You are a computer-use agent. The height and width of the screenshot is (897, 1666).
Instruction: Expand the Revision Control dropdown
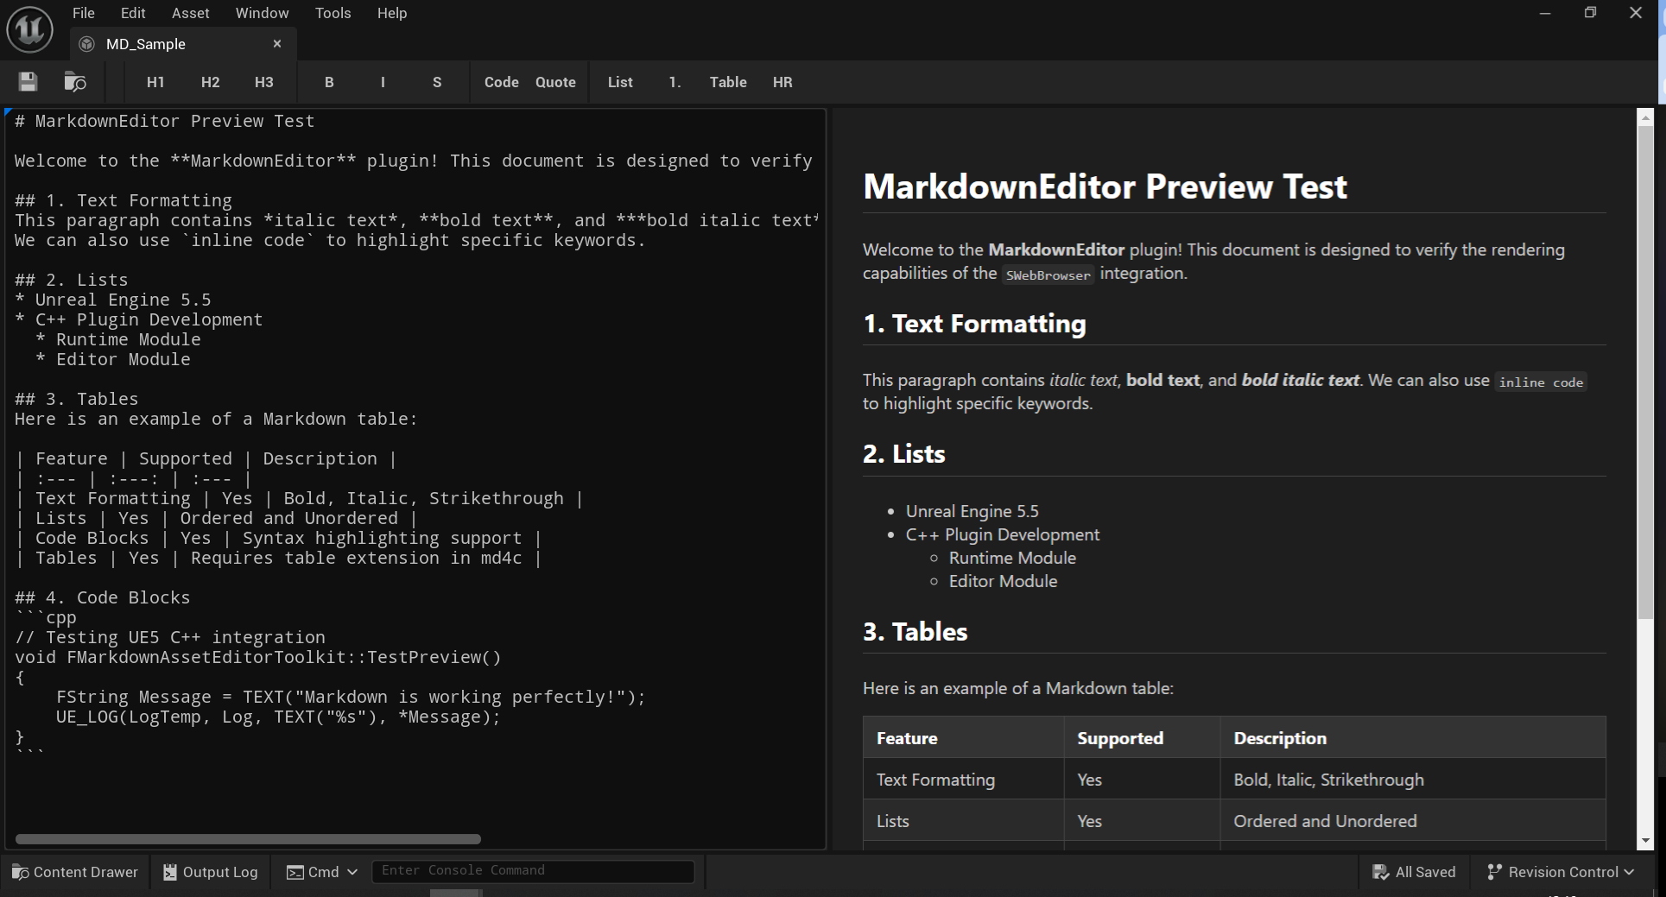click(1630, 872)
